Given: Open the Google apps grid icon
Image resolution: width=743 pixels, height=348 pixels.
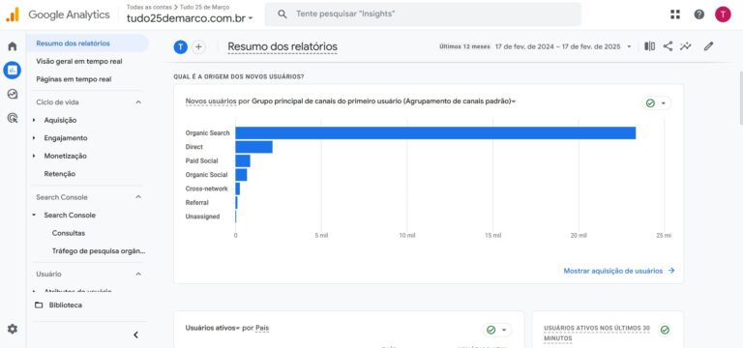Looking at the screenshot, I should pos(675,14).
